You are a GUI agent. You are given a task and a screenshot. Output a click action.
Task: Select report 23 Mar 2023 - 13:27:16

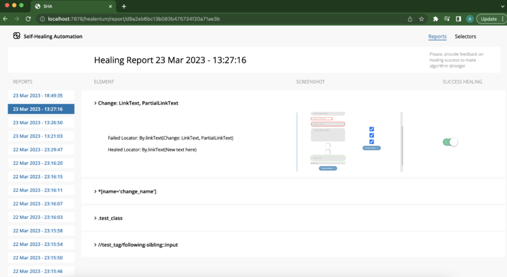pos(41,109)
